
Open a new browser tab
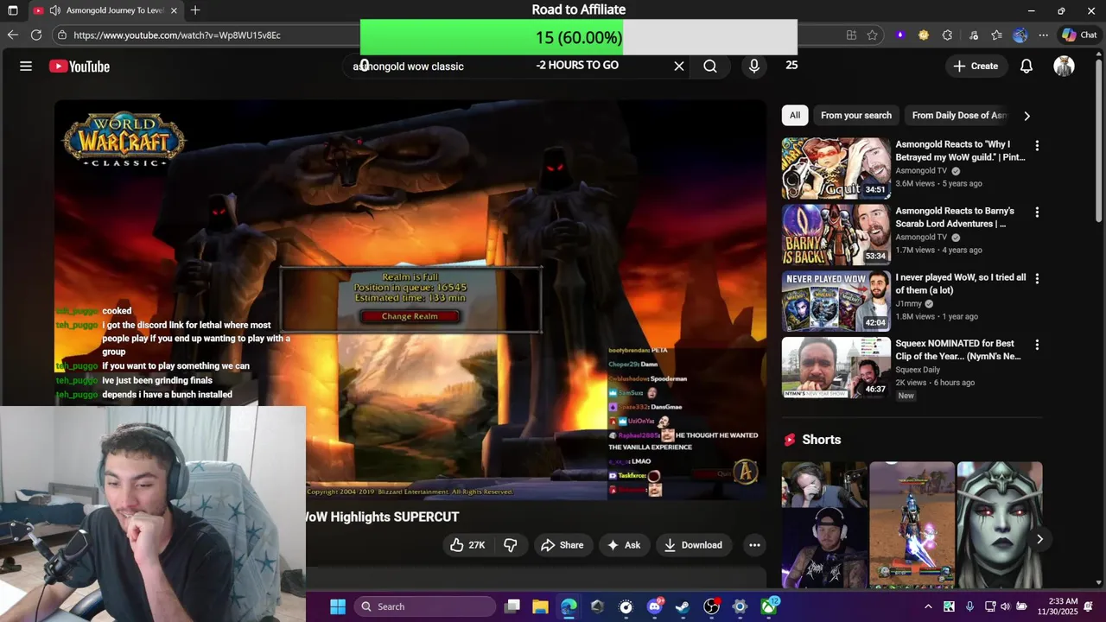pos(195,10)
